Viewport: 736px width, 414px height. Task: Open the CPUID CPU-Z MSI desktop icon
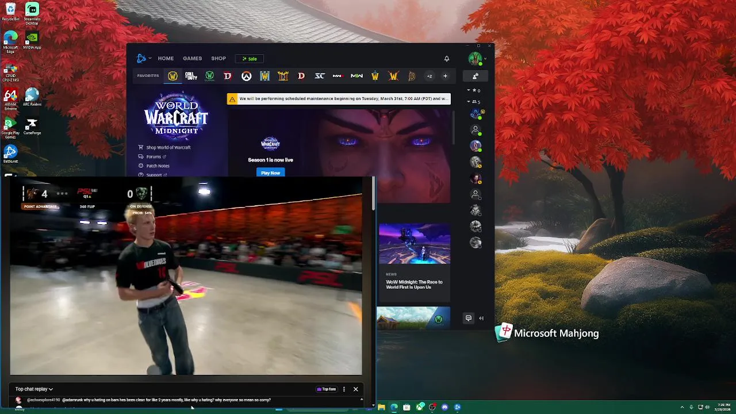tap(10, 71)
